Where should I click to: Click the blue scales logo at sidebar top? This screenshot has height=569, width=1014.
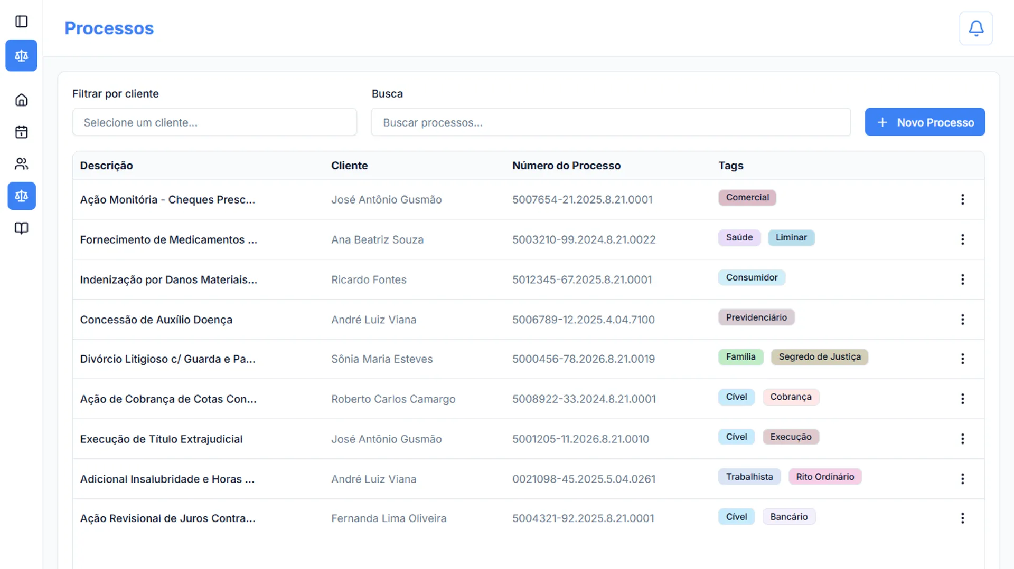click(x=21, y=55)
